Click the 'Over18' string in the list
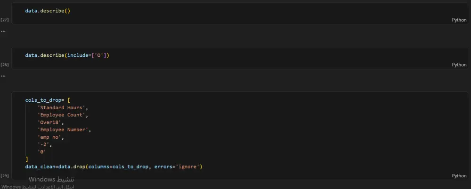The width and height of the screenshot is (471, 189). (51, 122)
